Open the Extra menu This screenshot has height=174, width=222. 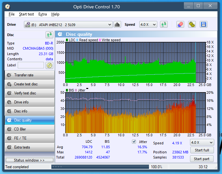pyautogui.click(x=43, y=14)
